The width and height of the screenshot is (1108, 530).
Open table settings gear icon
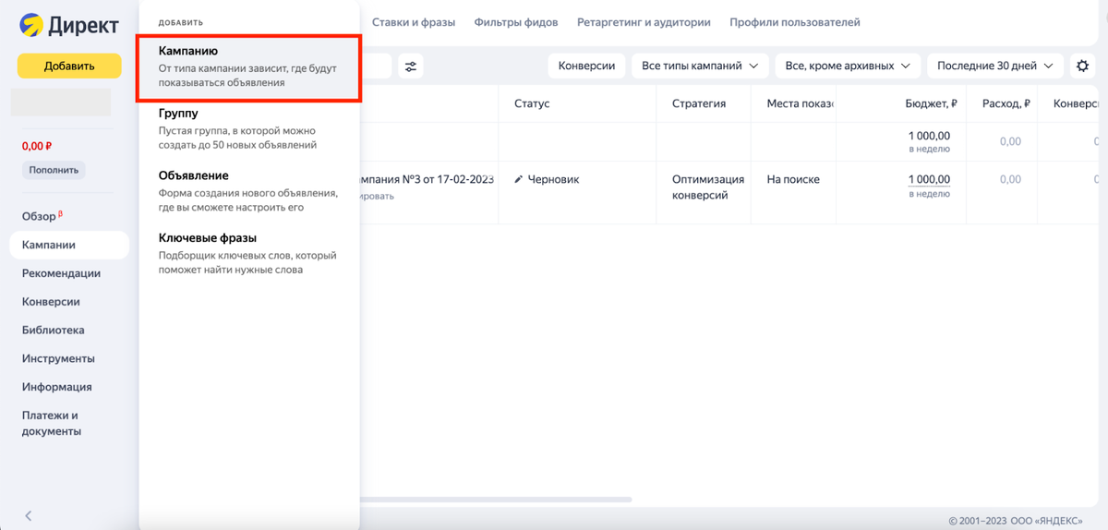(1082, 66)
